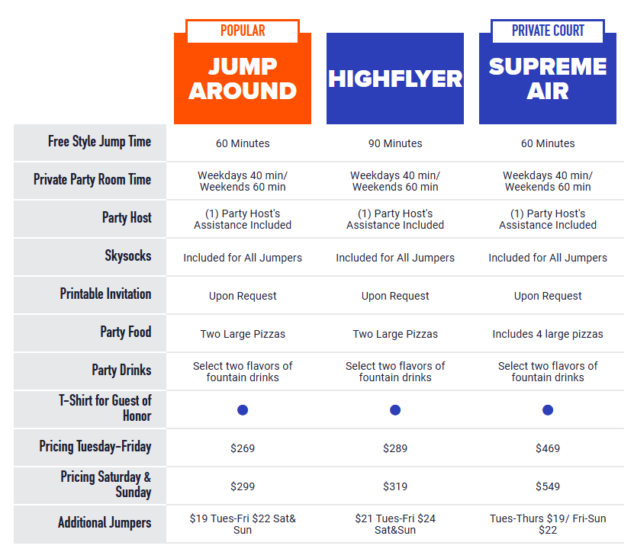Click the Includes 4 large pizzas cell
The height and width of the screenshot is (552, 634).
548,334
